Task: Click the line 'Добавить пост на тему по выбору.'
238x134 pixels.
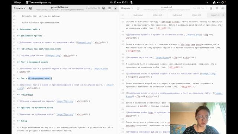Action: pos(41,16)
